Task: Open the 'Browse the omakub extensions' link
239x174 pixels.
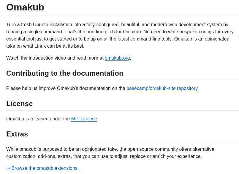Action: (45, 168)
